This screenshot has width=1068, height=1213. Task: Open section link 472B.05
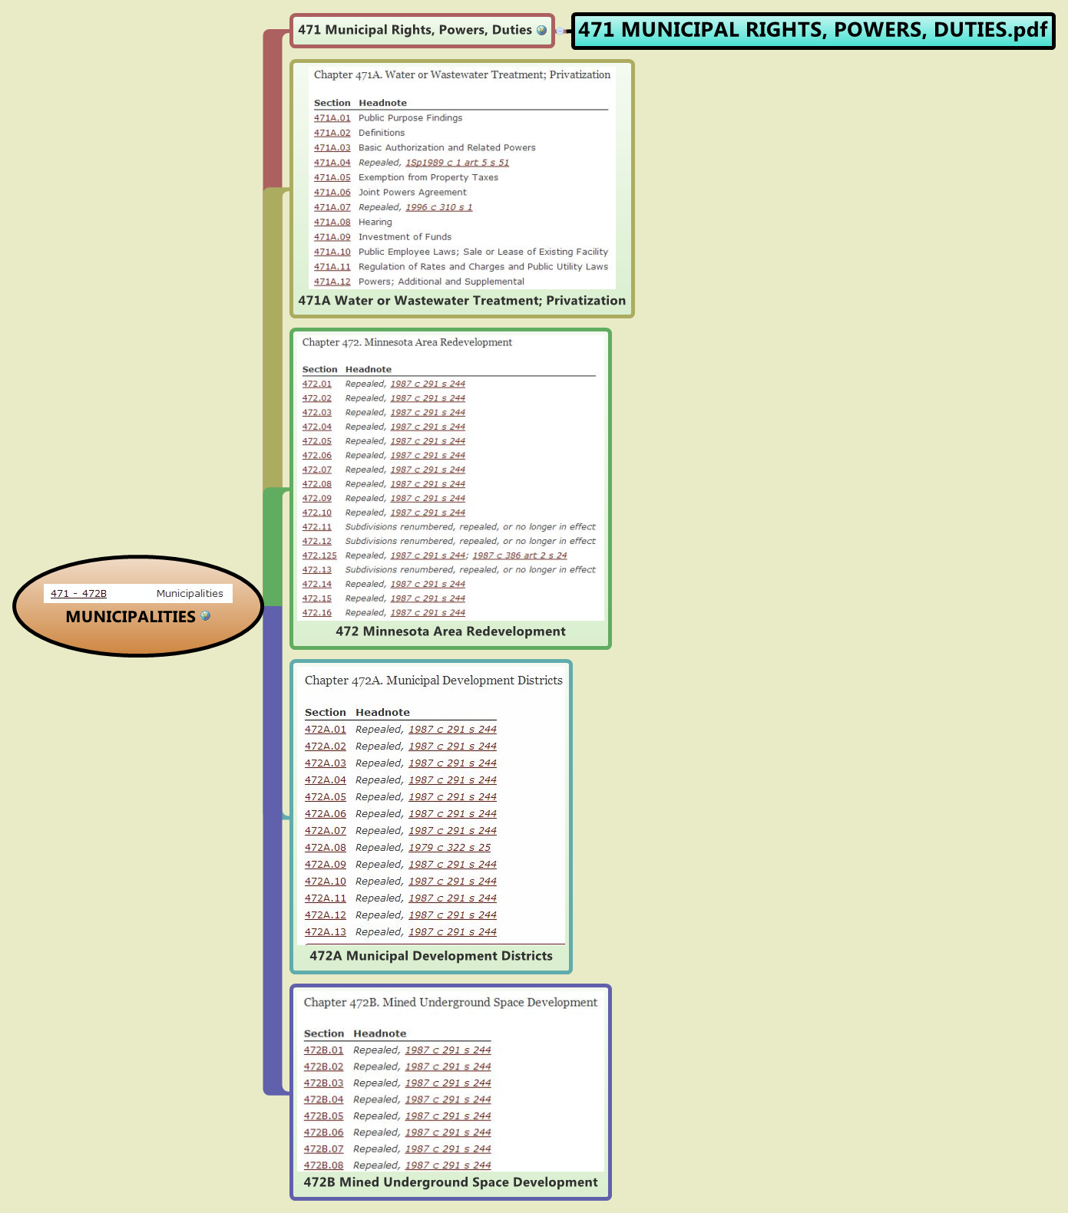pos(323,1116)
